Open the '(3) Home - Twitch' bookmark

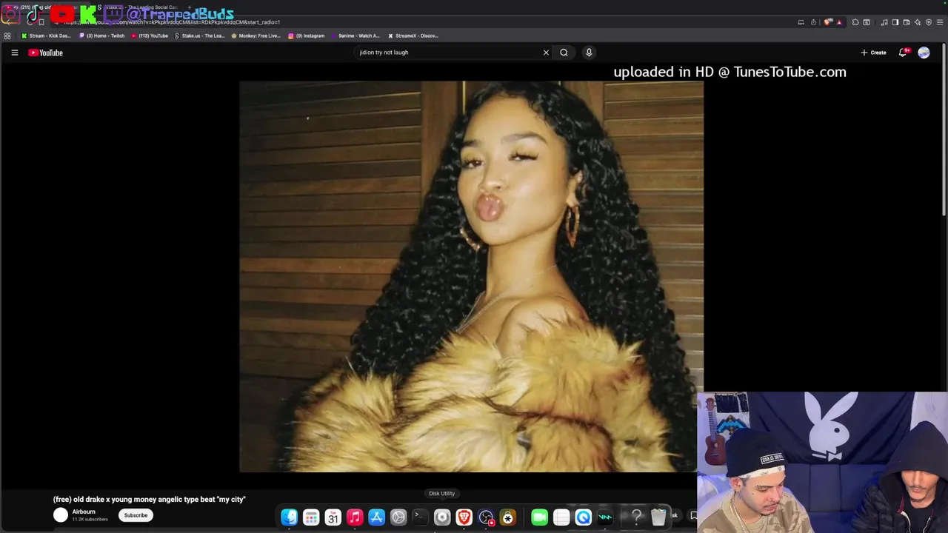click(102, 36)
